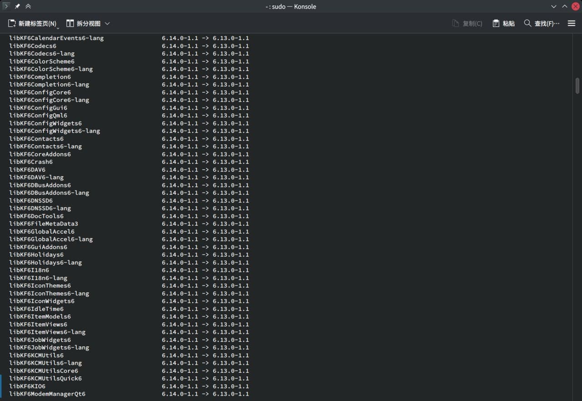This screenshot has height=401, width=582.
Task: Maximize the Konsole window
Action: (564, 6)
